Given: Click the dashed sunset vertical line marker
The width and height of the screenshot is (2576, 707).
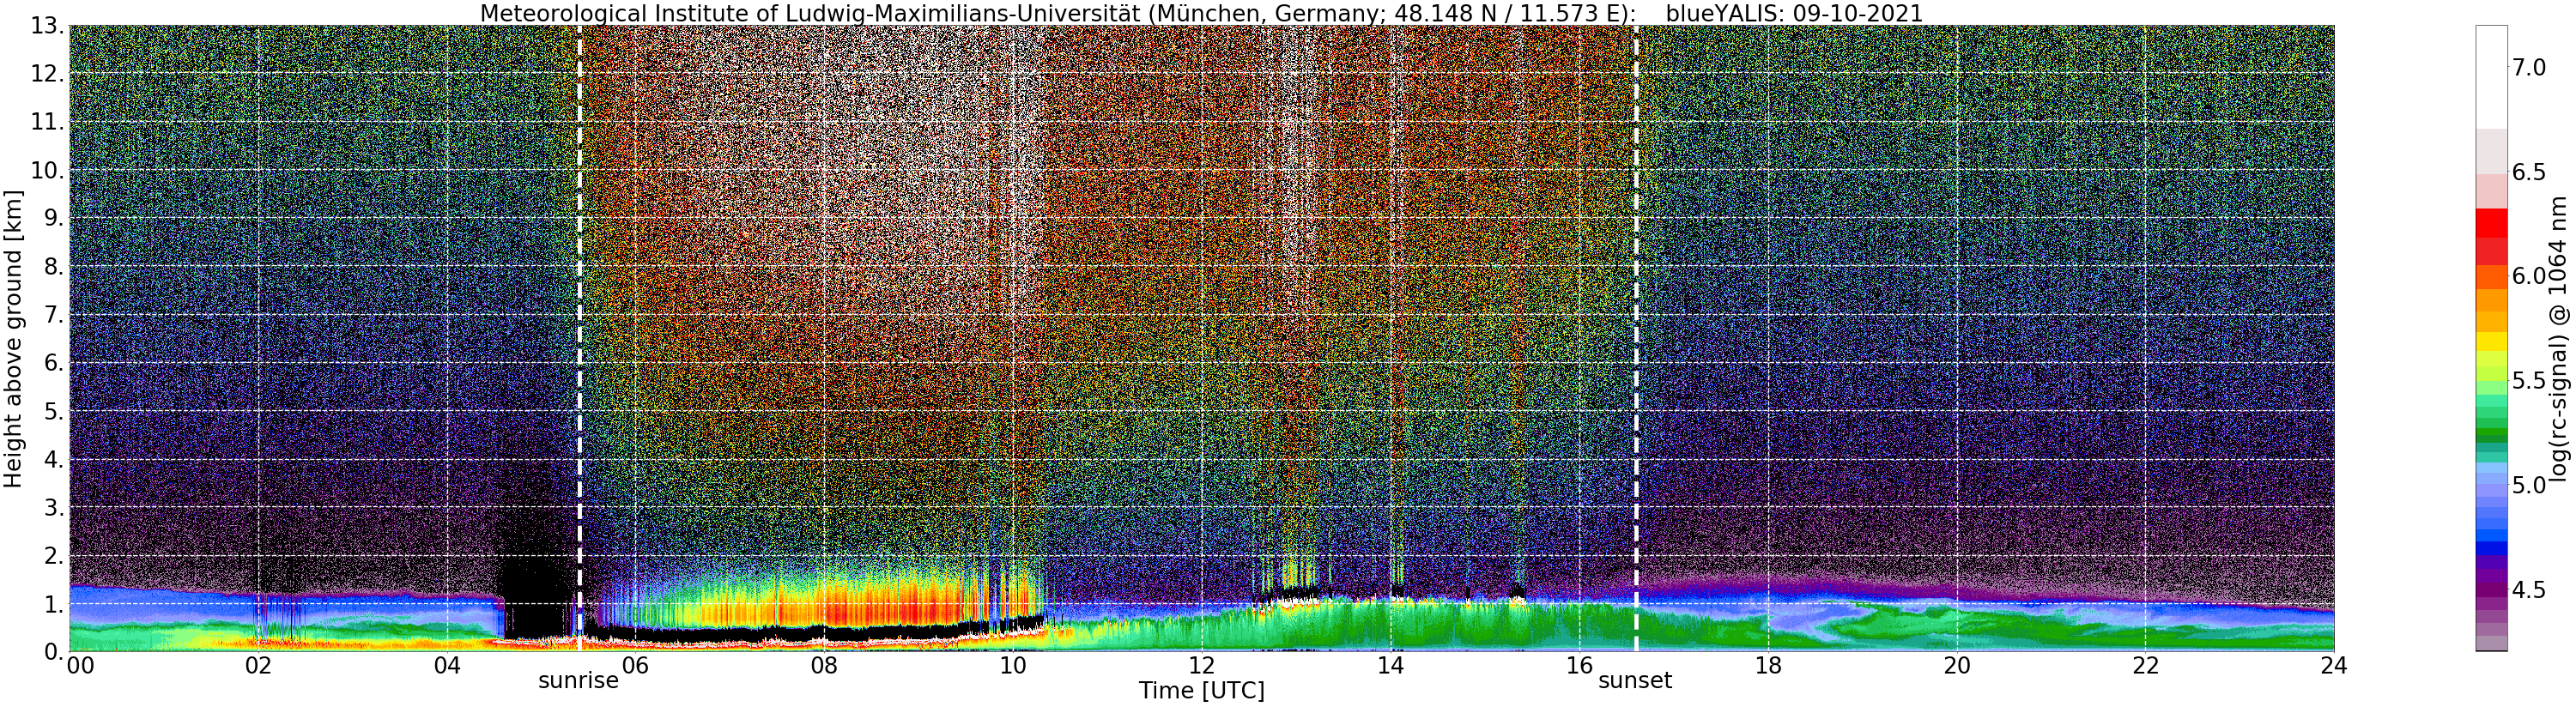Looking at the screenshot, I should (x=1636, y=338).
